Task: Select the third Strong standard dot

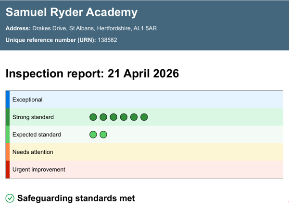Action: [x=113, y=117]
